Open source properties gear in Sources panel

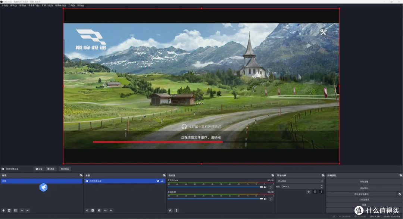click(x=99, y=210)
